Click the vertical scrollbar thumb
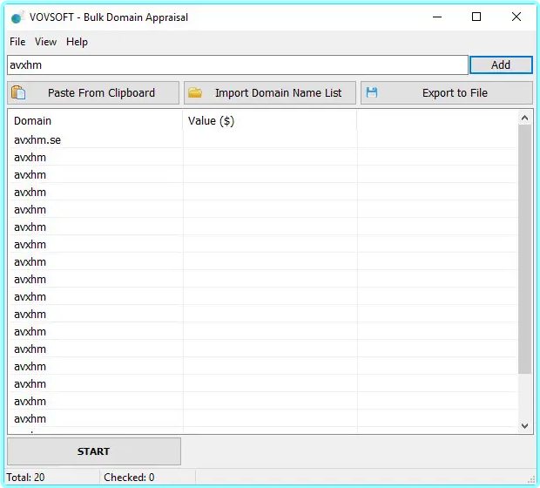 (x=524, y=249)
